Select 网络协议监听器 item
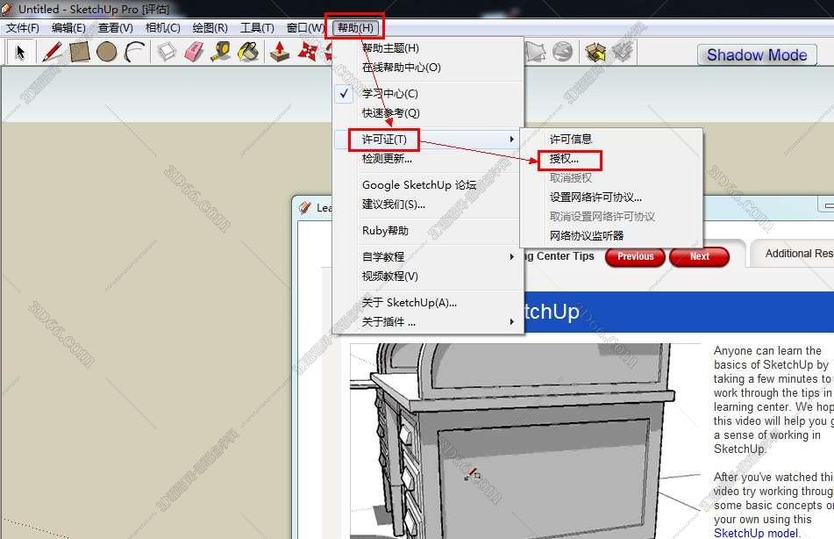 coord(611,235)
